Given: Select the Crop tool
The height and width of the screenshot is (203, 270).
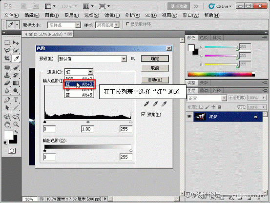Looking at the screenshot, I should click(7, 59).
